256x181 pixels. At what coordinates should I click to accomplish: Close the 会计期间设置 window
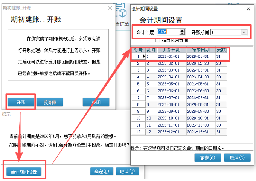[248, 9]
